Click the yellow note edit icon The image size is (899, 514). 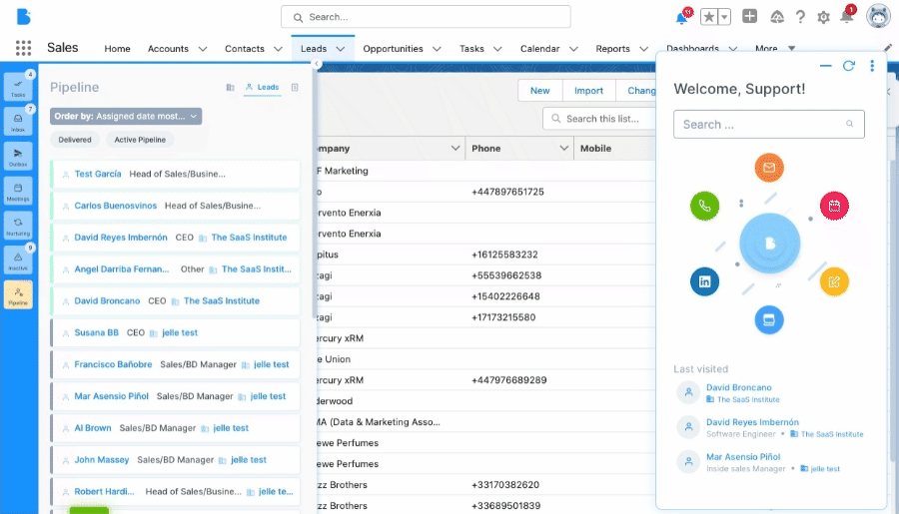click(x=834, y=281)
